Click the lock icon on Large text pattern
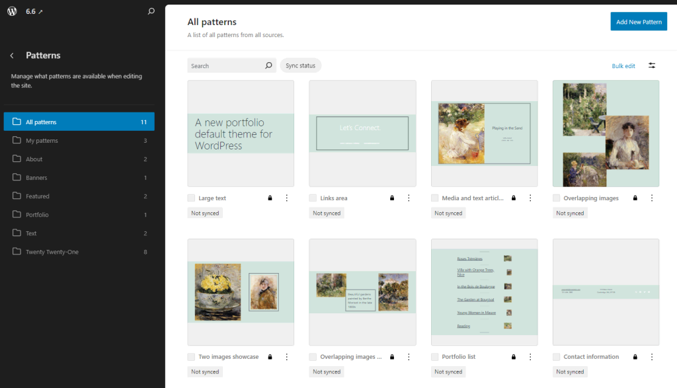 point(270,198)
